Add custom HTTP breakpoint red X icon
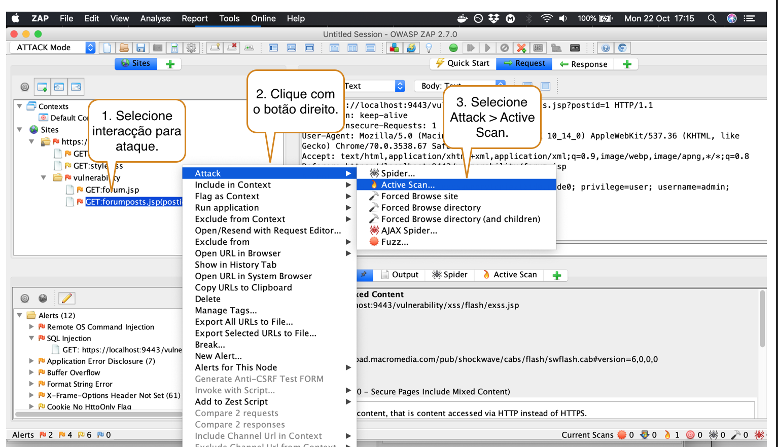778x447 pixels. click(x=521, y=48)
